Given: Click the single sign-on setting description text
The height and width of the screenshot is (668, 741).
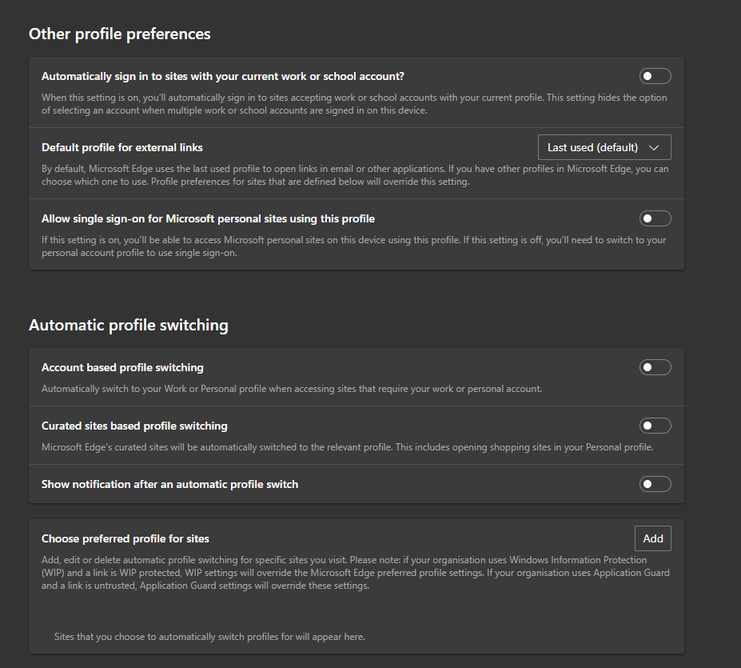Looking at the screenshot, I should tap(354, 246).
